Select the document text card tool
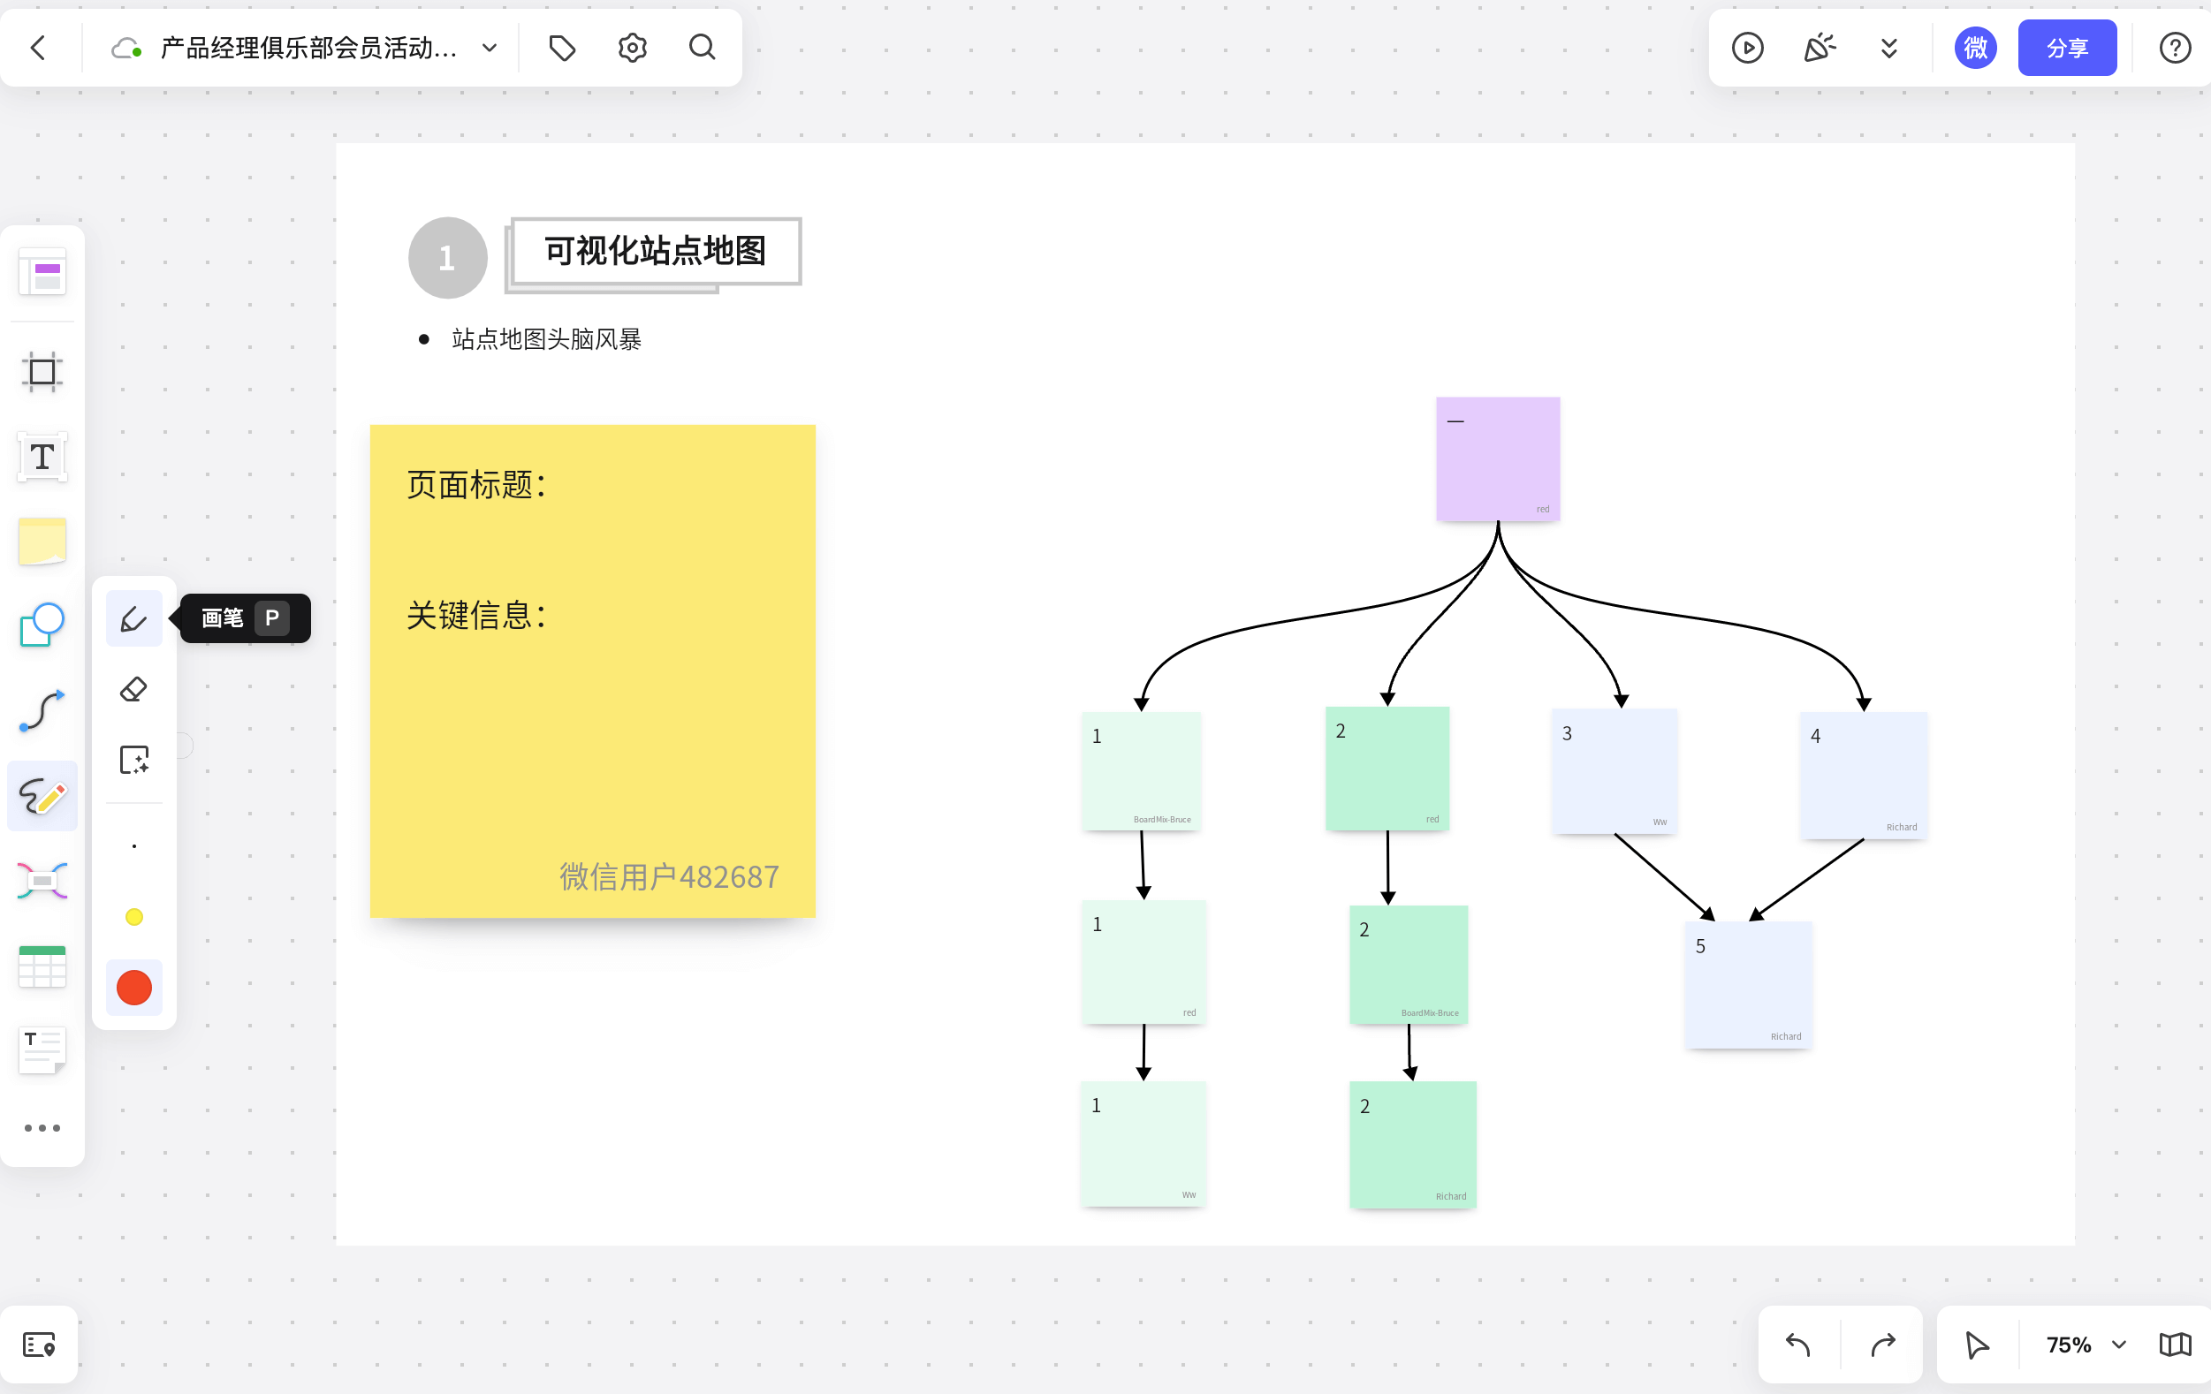This screenshot has width=2211, height=1394. (42, 1050)
